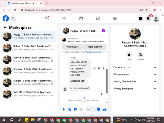The height and width of the screenshot is (123, 164).
Task: Open Robin conversation in list
Action: tap(29, 48)
